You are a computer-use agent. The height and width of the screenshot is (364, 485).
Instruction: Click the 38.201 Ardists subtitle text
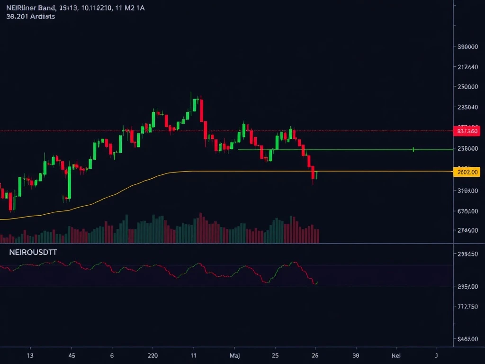point(30,17)
